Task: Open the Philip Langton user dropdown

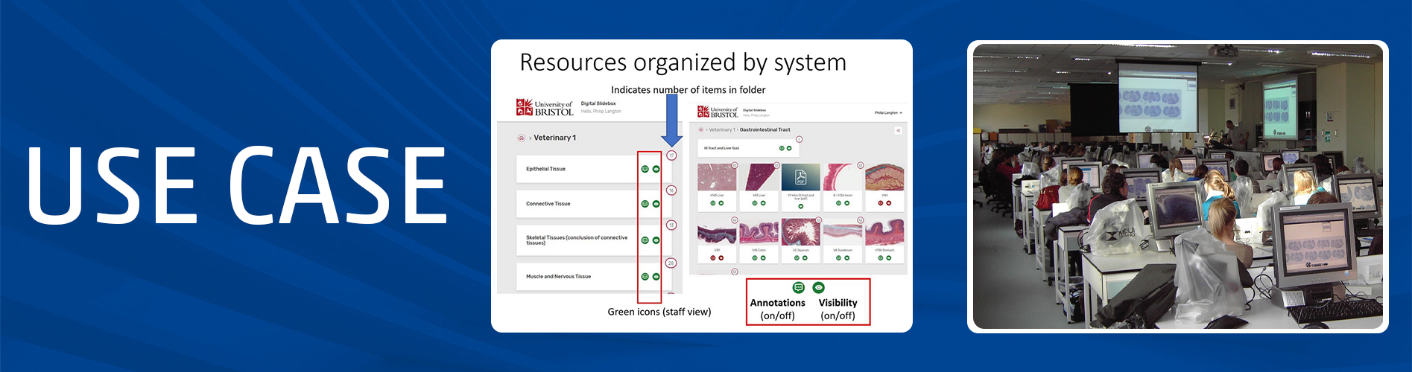Action: [x=888, y=113]
